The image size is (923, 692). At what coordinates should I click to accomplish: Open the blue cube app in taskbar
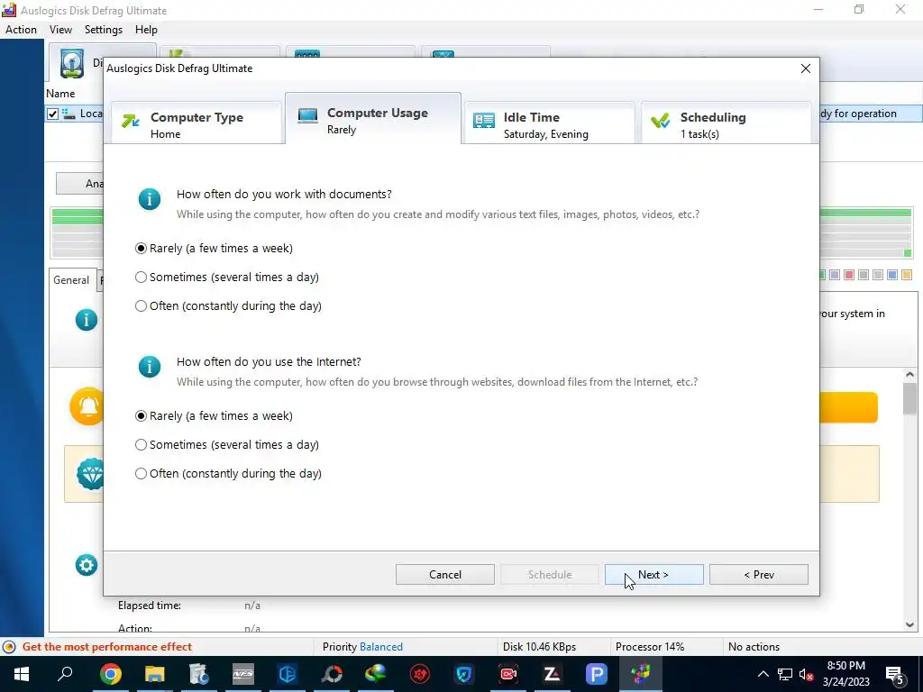tap(288, 674)
